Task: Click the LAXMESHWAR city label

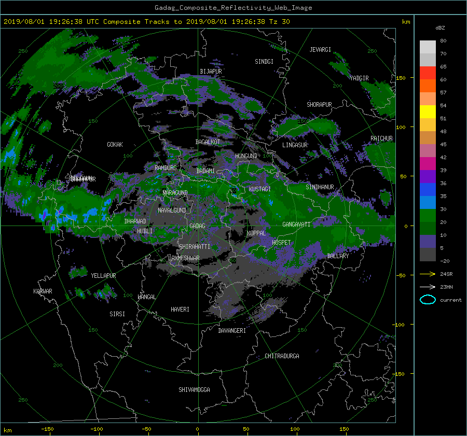Action: (184, 258)
